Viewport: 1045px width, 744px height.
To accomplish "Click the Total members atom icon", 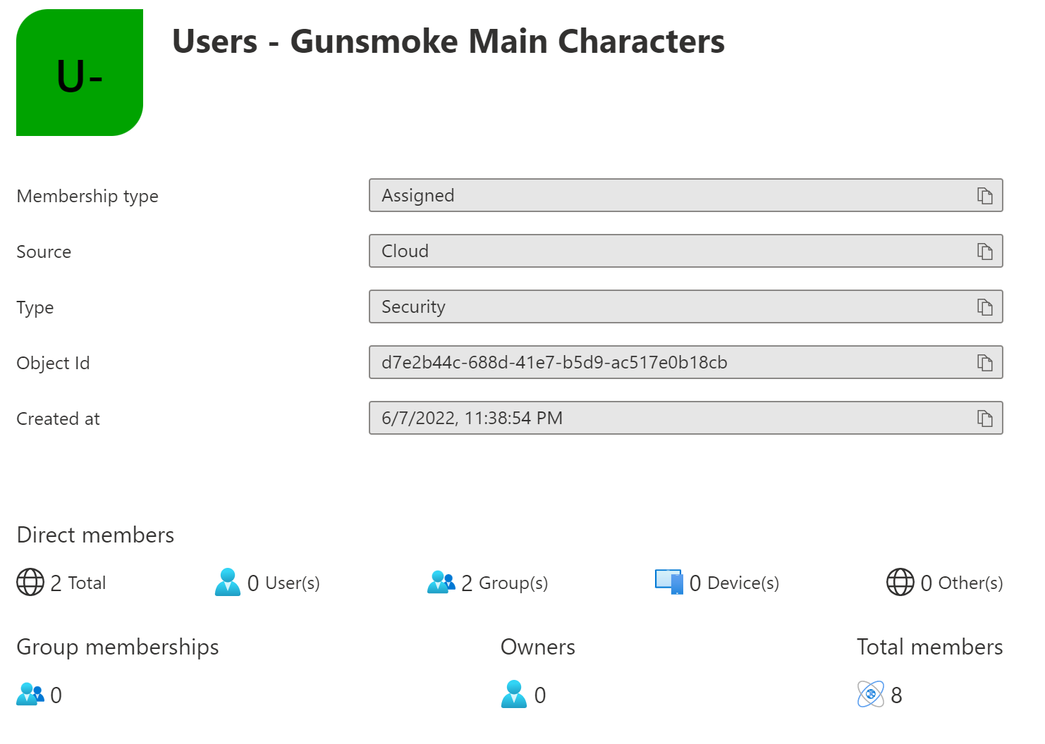I will coord(872,695).
